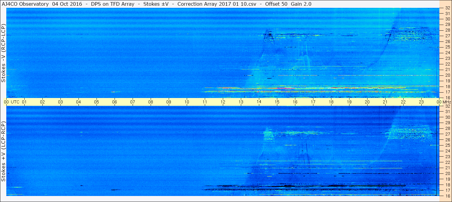Click the 27 MHz tick on upper frequency scale

point(447,36)
